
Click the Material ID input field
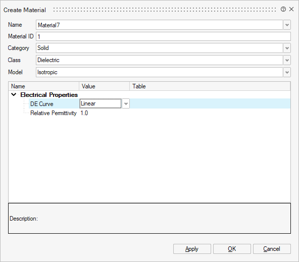pyautogui.click(x=164, y=36)
